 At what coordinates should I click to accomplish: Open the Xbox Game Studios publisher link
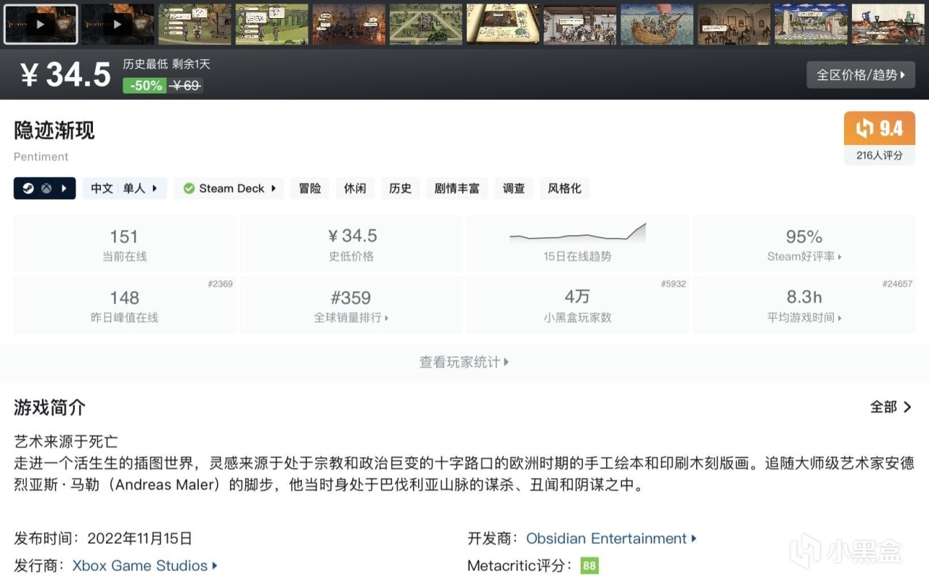tap(144, 566)
